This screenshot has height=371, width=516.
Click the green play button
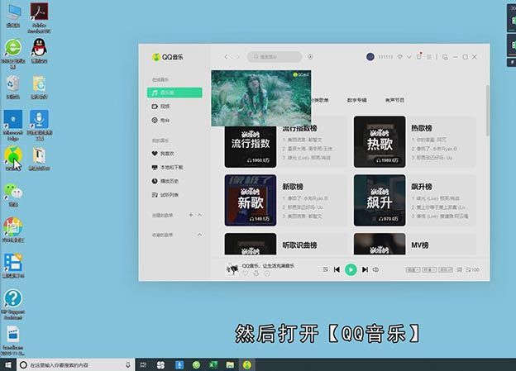click(x=351, y=269)
